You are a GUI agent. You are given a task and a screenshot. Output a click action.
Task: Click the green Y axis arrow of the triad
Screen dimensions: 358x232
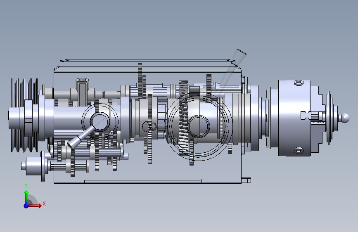(26, 196)
